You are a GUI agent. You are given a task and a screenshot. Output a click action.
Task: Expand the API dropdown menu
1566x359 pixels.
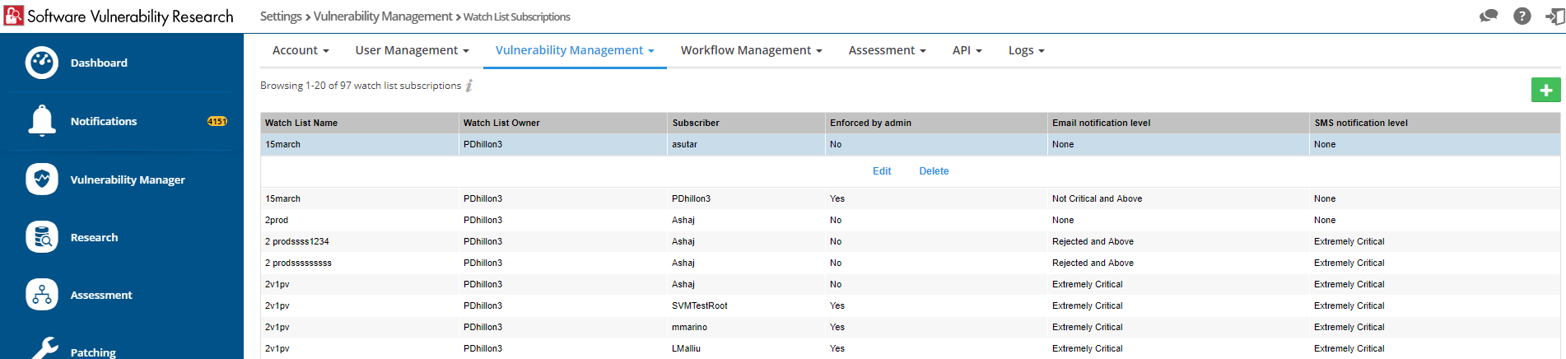pyautogui.click(x=967, y=50)
